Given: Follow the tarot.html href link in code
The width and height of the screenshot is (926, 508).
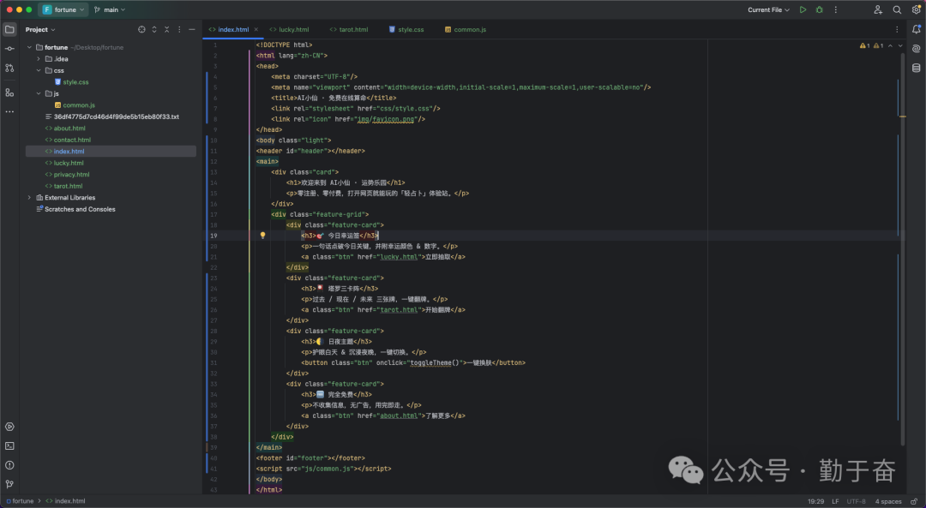Looking at the screenshot, I should tap(399, 310).
